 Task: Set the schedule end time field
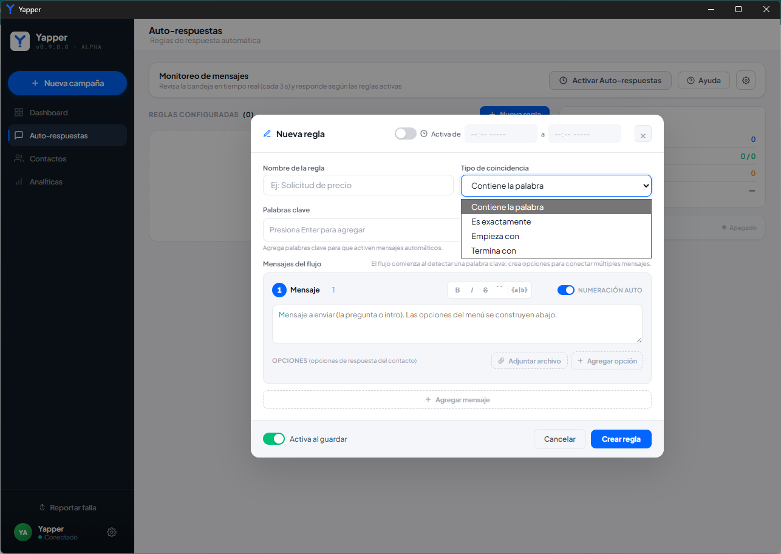(x=585, y=133)
